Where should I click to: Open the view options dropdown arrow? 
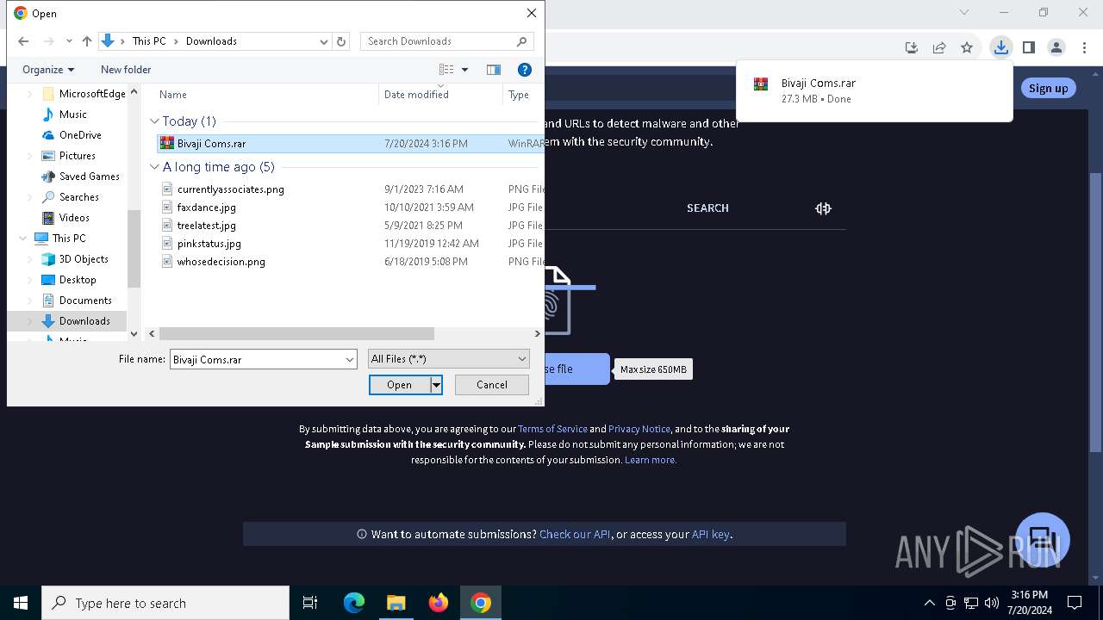pos(465,70)
